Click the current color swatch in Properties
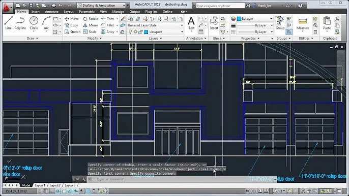This screenshot has height=196, width=349. tap(239, 19)
